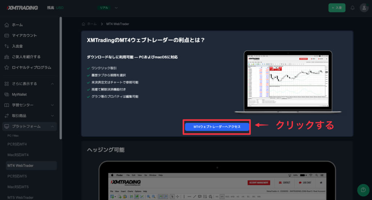Click the 取引商品 swap icon
This screenshot has height=200, width=372.
(x=7, y=116)
